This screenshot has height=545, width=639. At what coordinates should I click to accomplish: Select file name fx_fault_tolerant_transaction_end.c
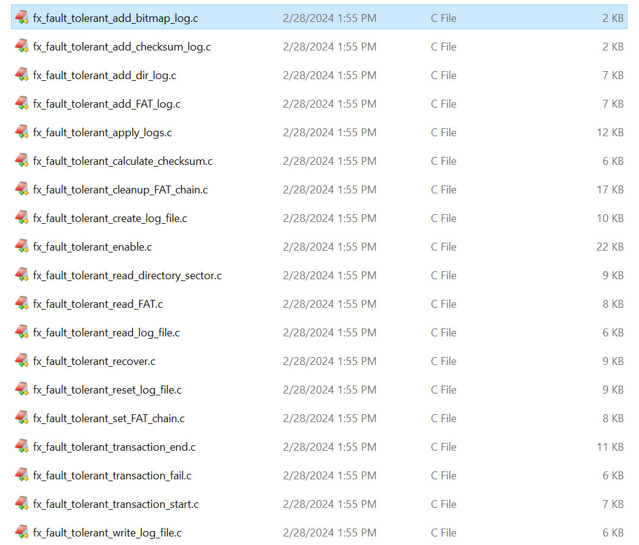(114, 447)
